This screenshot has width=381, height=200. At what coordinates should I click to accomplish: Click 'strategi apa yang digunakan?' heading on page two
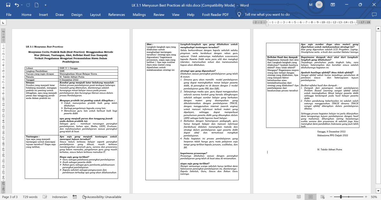tap(198, 71)
